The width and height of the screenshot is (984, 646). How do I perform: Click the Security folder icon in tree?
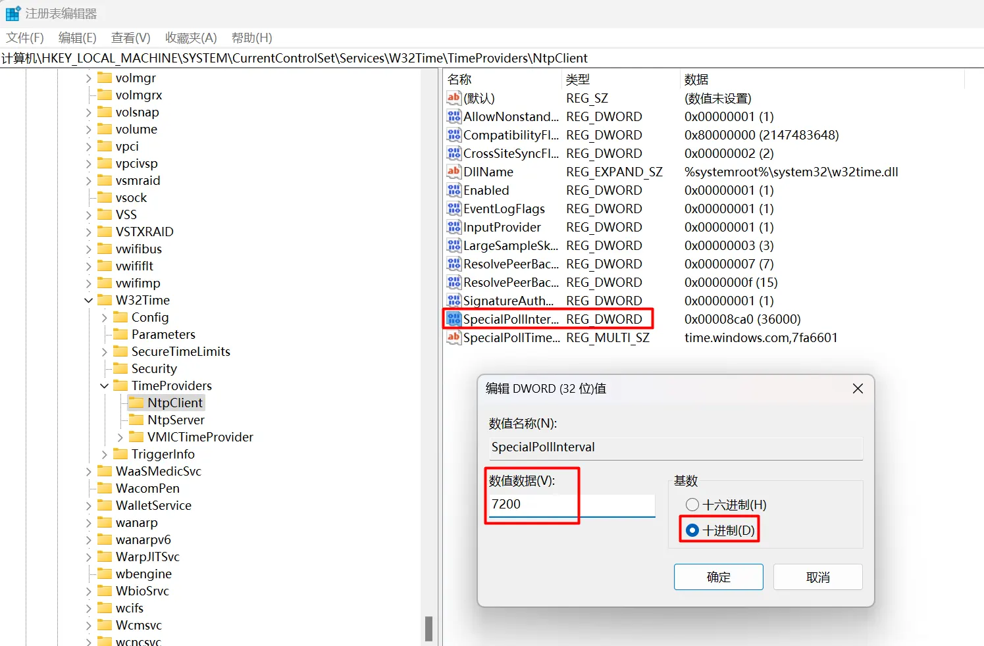[120, 368]
